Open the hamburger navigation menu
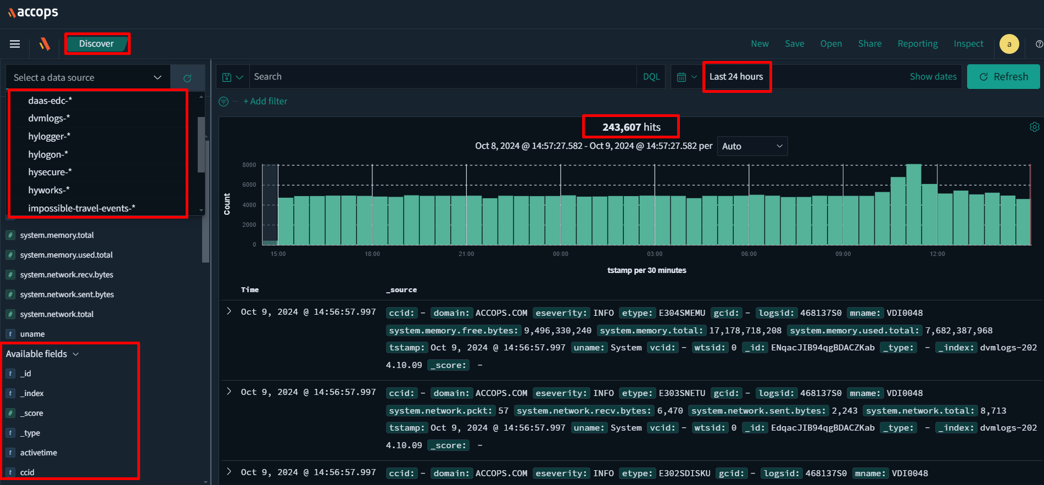 point(15,44)
